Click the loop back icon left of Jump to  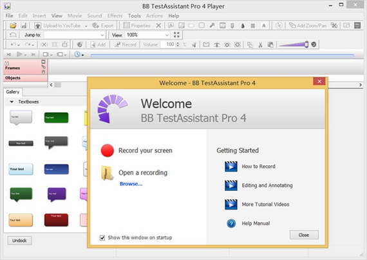tap(13, 35)
